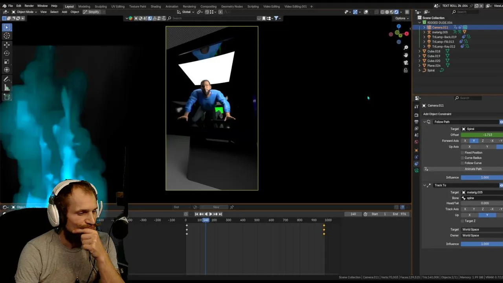Toggle rendered viewport shading mode

[x=396, y=12]
